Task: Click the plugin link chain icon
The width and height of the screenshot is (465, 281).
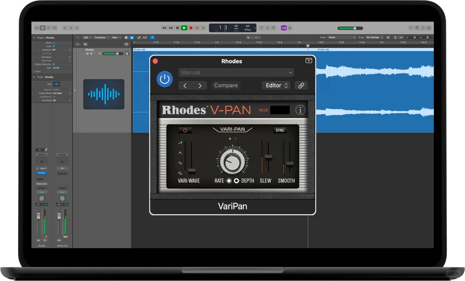Action: [x=301, y=85]
